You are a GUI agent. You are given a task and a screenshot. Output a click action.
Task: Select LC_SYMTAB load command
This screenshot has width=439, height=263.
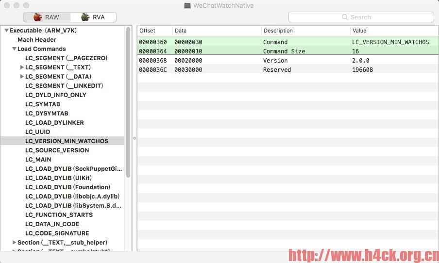43,104
